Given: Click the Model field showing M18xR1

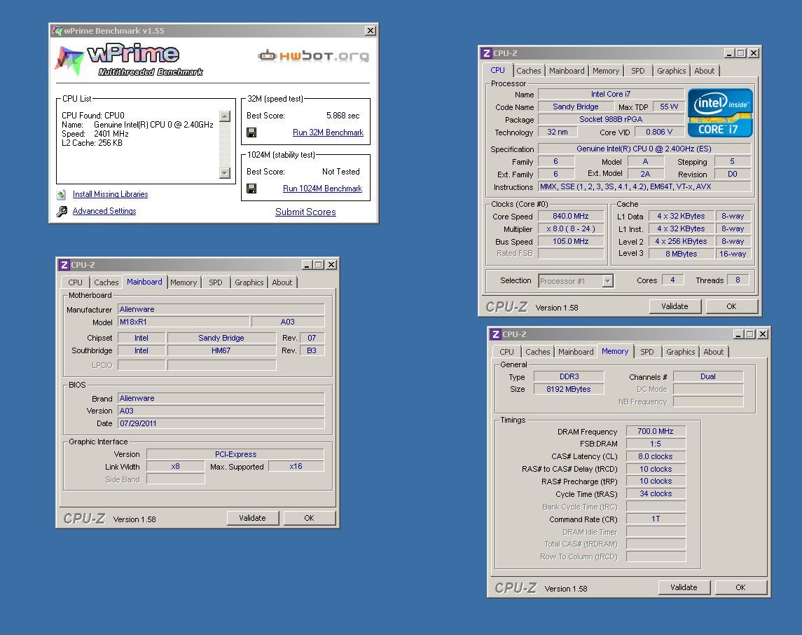Looking at the screenshot, I should tap(184, 322).
